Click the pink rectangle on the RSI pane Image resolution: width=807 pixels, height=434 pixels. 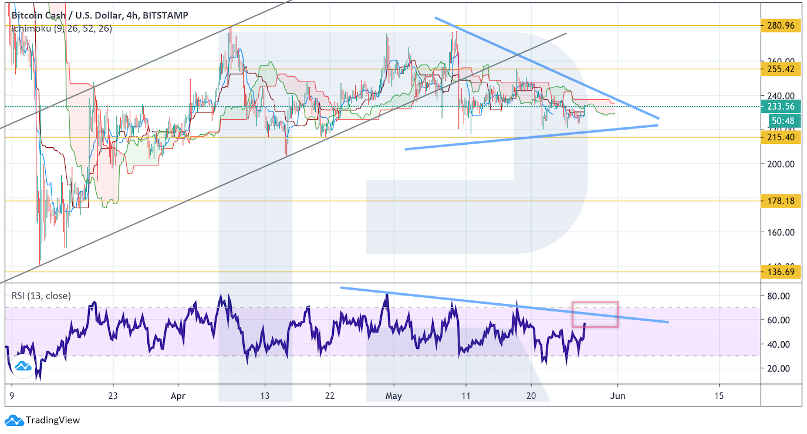(x=595, y=314)
